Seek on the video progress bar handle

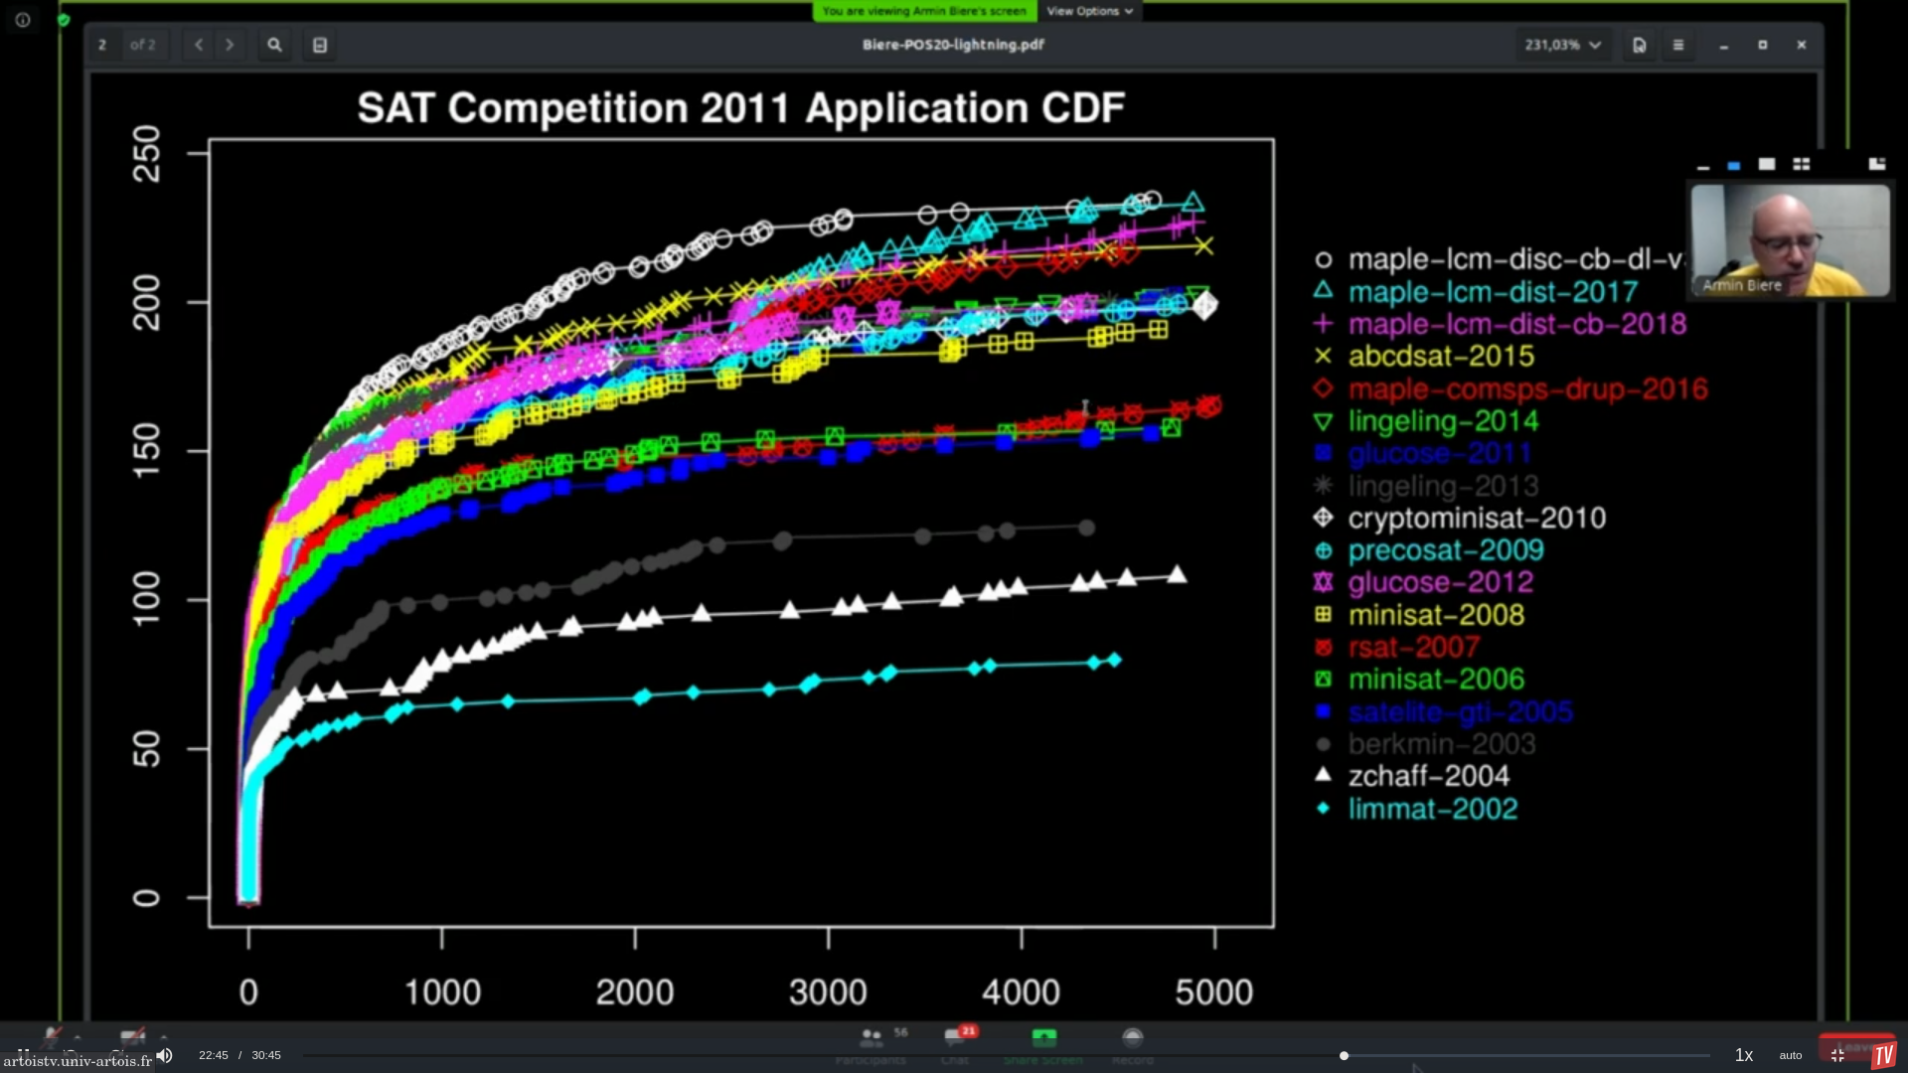pyautogui.click(x=1344, y=1055)
